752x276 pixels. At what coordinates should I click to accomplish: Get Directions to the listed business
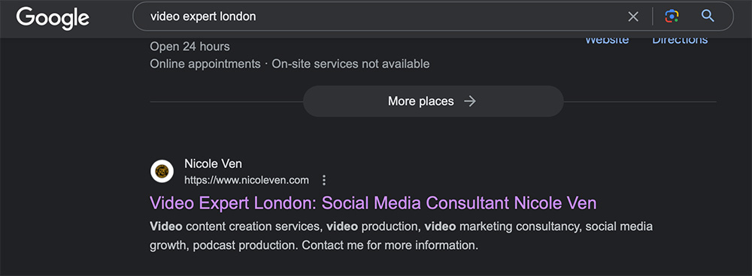click(x=680, y=41)
